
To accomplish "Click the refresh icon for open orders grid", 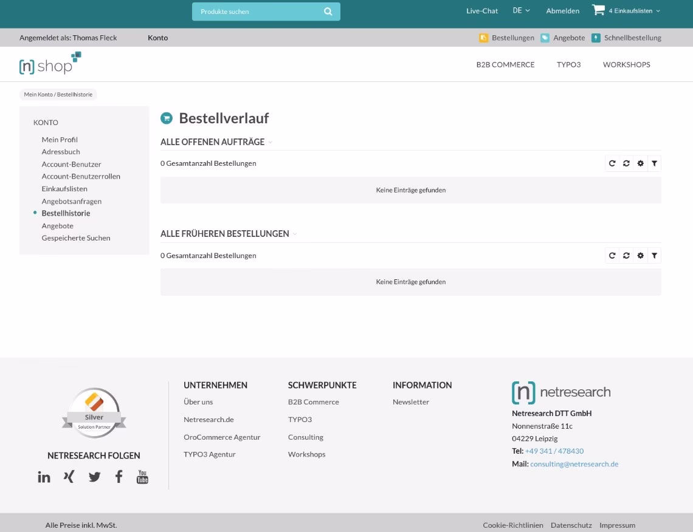I will 612,163.
